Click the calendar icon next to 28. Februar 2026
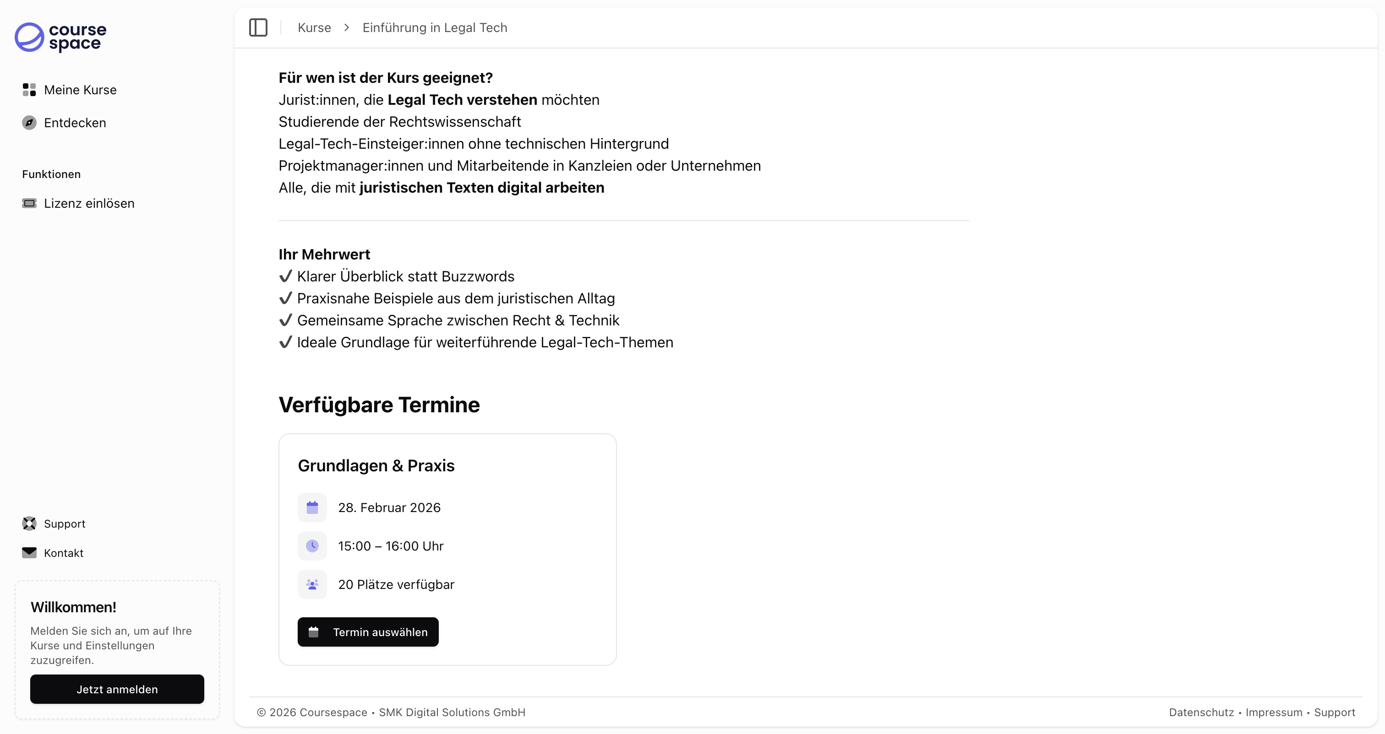Image resolution: width=1385 pixels, height=734 pixels. 312,507
